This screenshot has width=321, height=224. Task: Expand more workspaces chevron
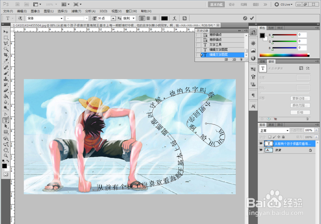265,4
